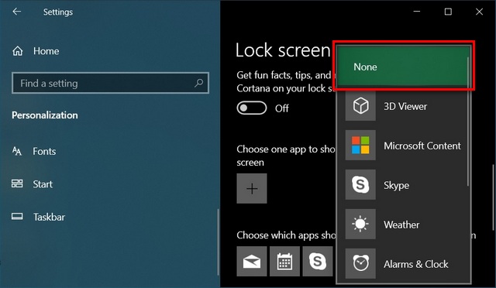
Task: Click the Weather sun icon
Action: click(x=360, y=224)
